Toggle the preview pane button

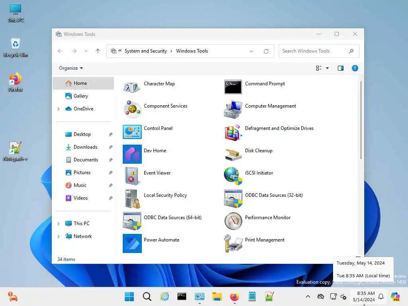[340, 68]
